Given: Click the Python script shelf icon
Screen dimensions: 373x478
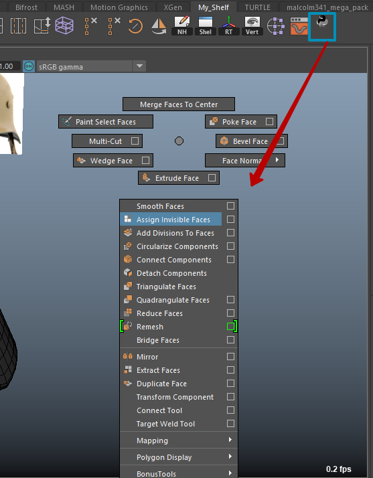Looking at the screenshot, I should (x=321, y=23).
